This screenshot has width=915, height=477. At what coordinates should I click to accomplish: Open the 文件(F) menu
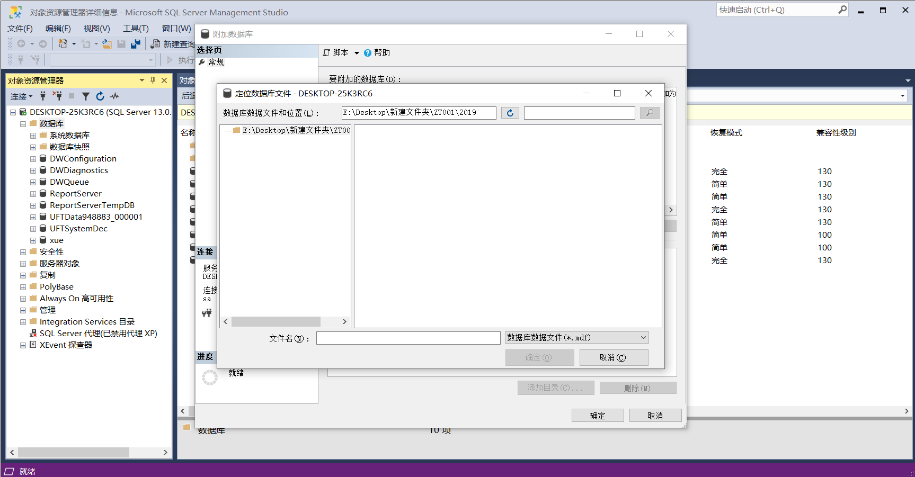coord(20,28)
